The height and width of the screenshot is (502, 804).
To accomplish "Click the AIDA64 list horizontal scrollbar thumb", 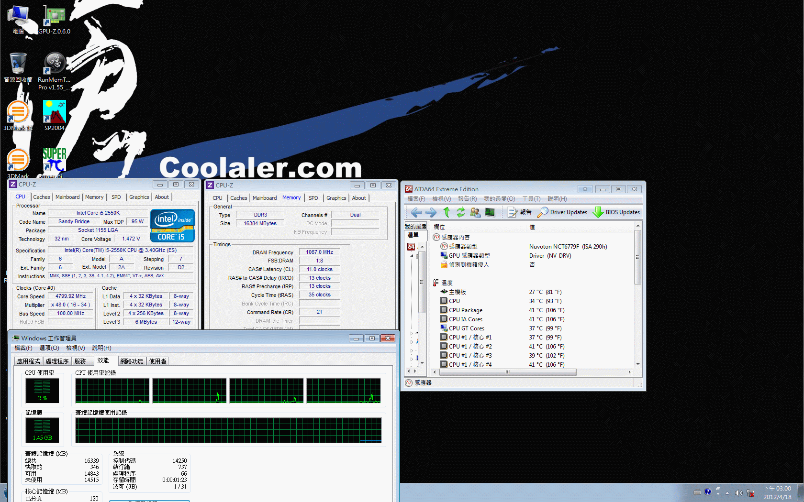I will (x=508, y=372).
